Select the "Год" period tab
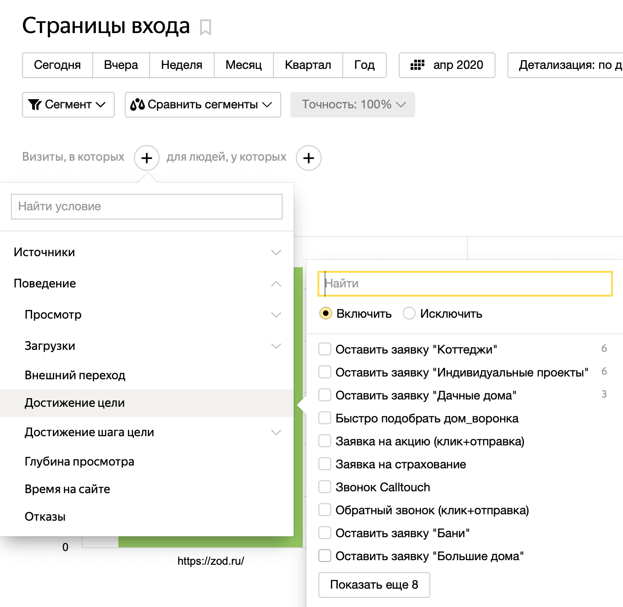 coord(364,65)
